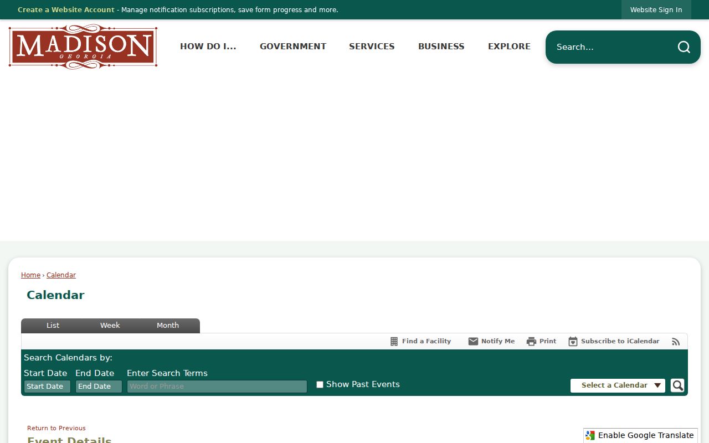Click the Madison Georgia logo
Viewport: 709px width, 443px height.
83,47
